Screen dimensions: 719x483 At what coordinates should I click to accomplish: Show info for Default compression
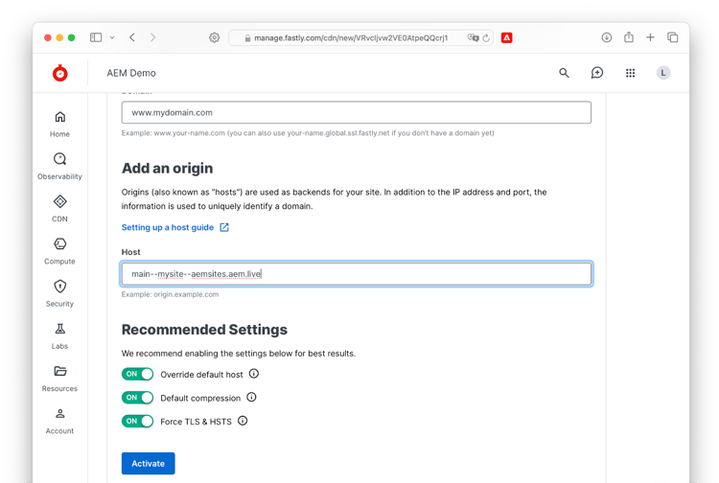point(251,398)
